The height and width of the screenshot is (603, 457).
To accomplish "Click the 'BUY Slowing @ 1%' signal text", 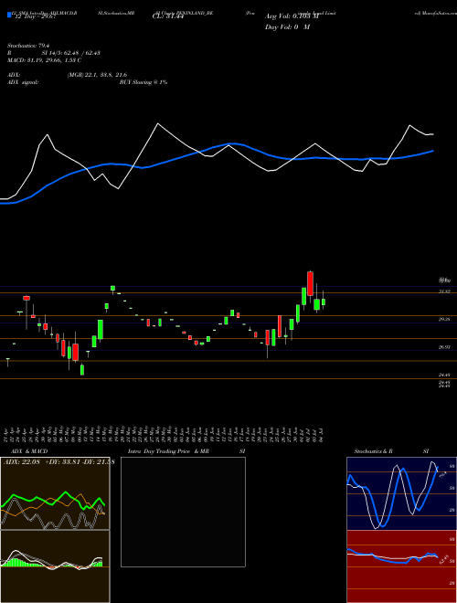I will (143, 82).
